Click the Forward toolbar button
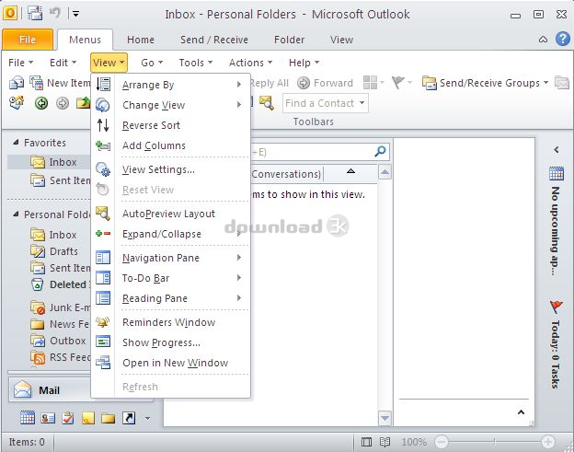This screenshot has width=574, height=452. point(325,83)
